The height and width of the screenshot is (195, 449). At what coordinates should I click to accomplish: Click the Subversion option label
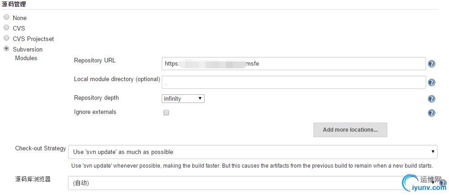[x=27, y=49]
